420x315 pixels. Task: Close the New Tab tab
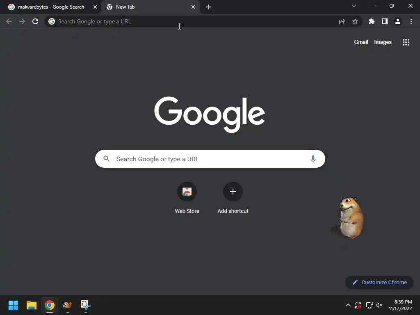click(193, 7)
